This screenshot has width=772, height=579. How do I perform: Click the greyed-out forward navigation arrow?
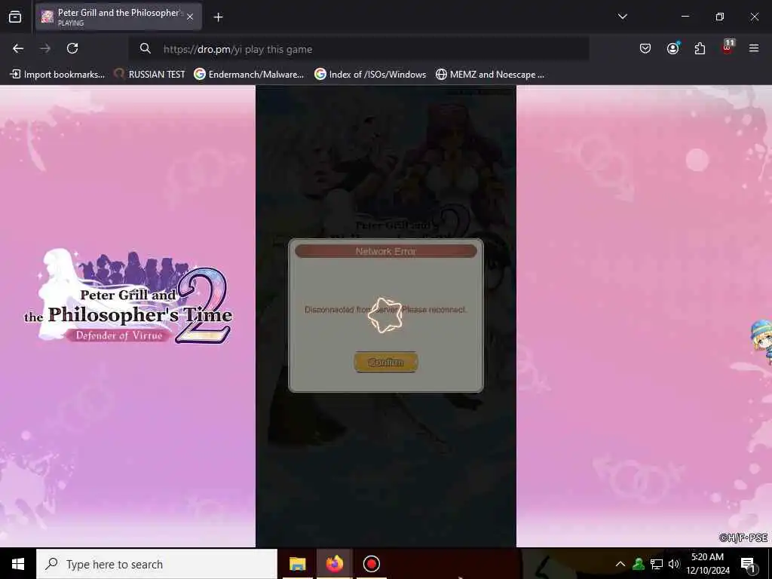point(45,48)
